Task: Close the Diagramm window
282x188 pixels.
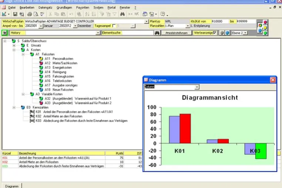Action: tap(273, 80)
